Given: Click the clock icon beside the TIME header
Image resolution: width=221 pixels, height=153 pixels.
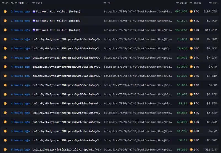Looking at the screenshot, I should pyautogui.click(x=12, y=3).
